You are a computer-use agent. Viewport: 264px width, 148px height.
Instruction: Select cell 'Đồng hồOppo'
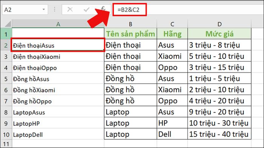(x=58, y=101)
